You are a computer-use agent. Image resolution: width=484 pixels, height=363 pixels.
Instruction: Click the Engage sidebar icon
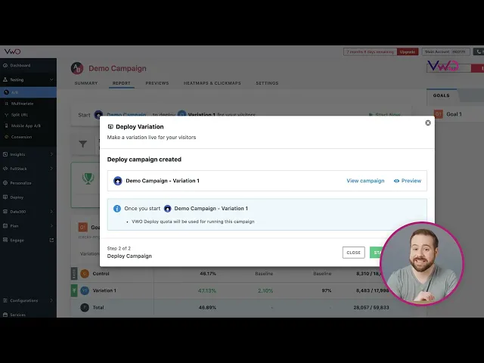[5, 240]
